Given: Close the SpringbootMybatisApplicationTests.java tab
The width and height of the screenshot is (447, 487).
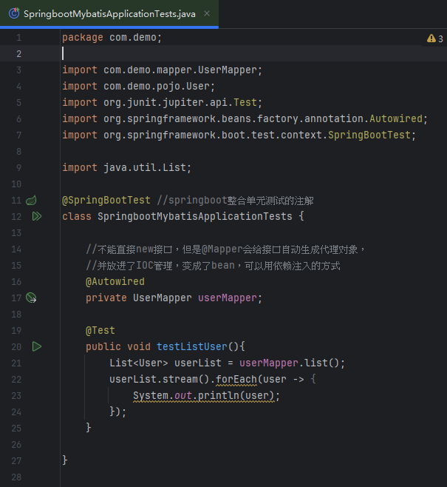Looking at the screenshot, I should [x=207, y=13].
